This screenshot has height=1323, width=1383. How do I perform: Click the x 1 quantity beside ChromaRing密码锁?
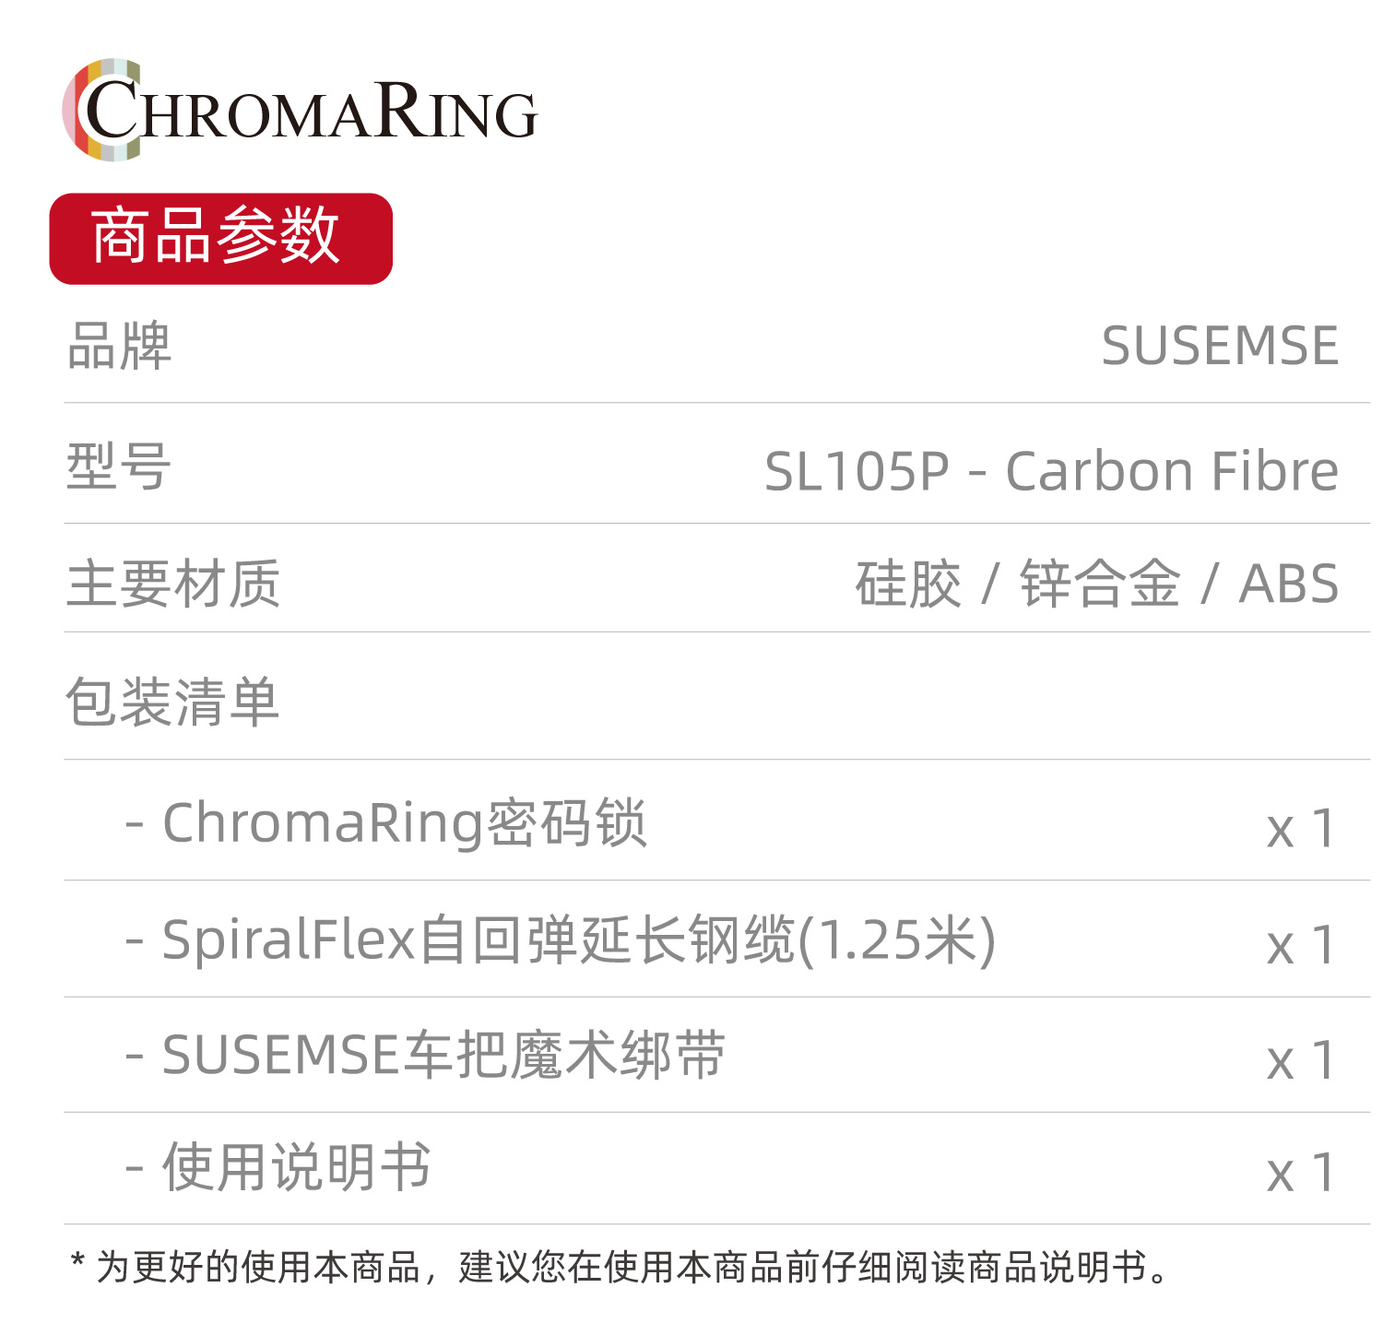coord(1301,829)
